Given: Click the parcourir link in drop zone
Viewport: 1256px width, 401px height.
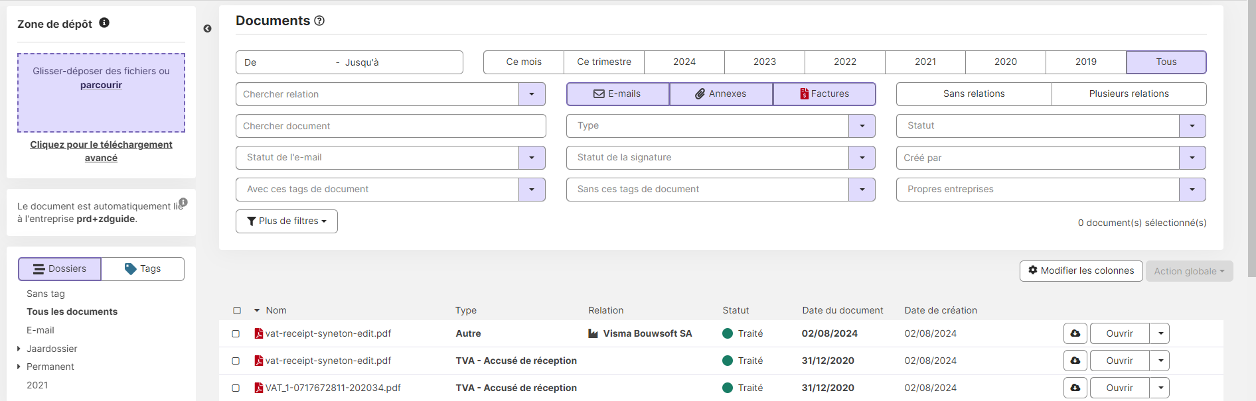Looking at the screenshot, I should click(101, 85).
